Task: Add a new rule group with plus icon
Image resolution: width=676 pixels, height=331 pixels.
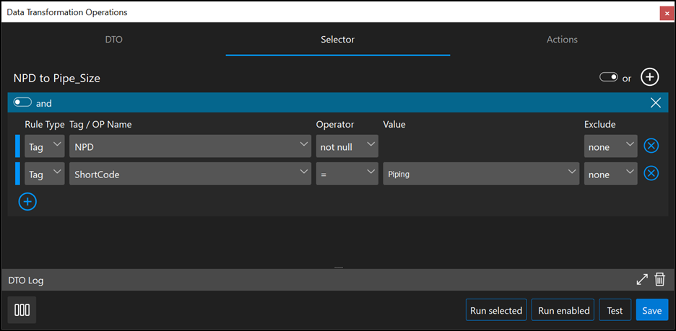Action: click(650, 77)
